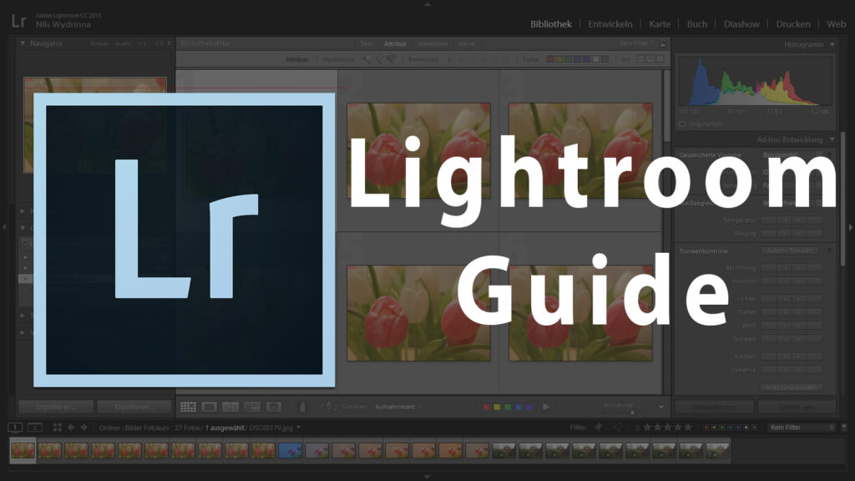Set Navigator zoom to 1:1
Viewport: 855px width, 481px height.
click(142, 43)
